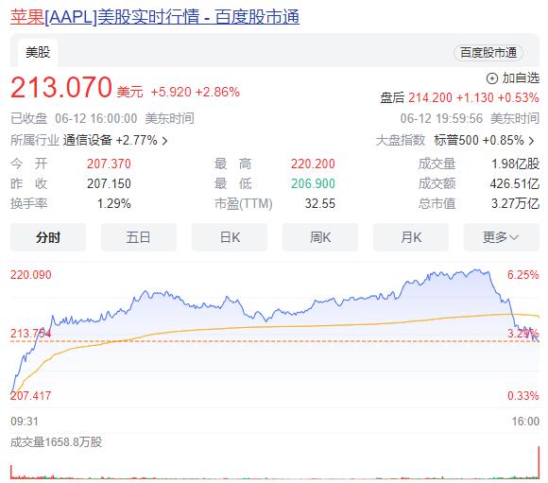The width and height of the screenshot is (548, 483).
Task: Show the 周K chart
Action: pos(320,237)
